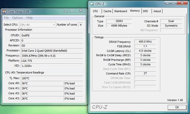Click the CAS# Latency value 4.0 clocks

tap(145, 51)
